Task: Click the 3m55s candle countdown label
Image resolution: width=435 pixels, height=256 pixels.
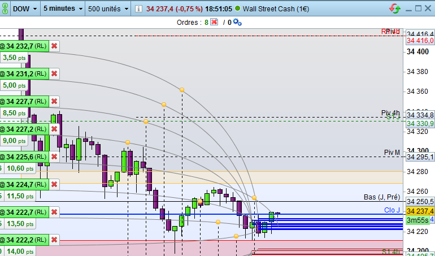Action: coord(417,220)
